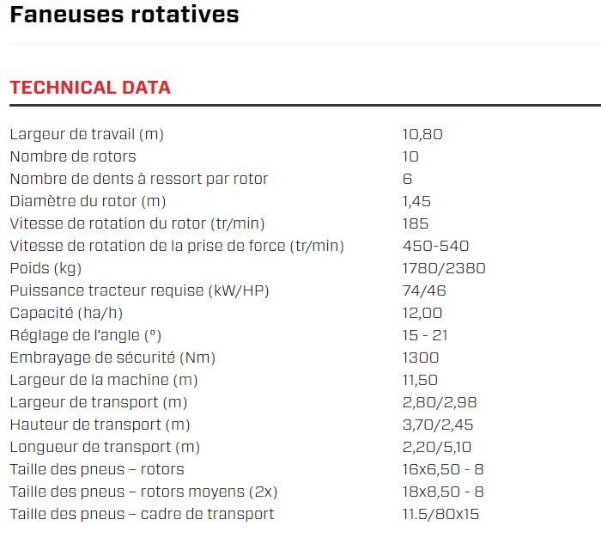601x544 pixels.
Task: Select the rotor tire size 16x6,50 - 8
Action: tap(443, 469)
